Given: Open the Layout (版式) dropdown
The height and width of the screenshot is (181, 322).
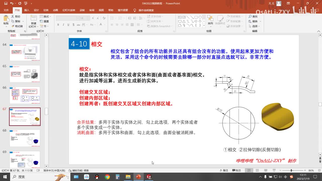Looking at the screenshot, I should [45, 17].
